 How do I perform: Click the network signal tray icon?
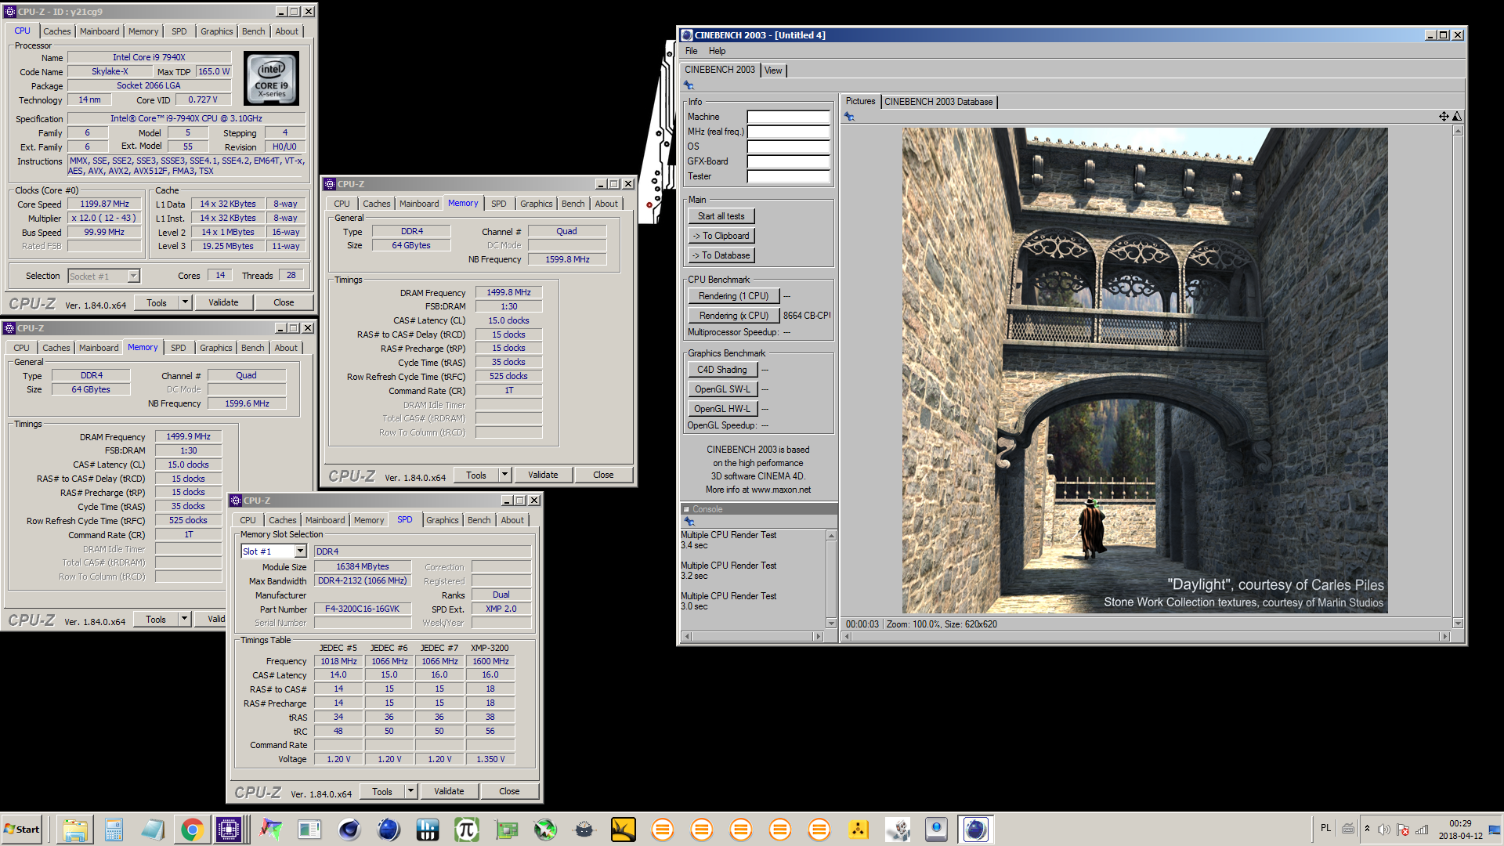pyautogui.click(x=1422, y=830)
